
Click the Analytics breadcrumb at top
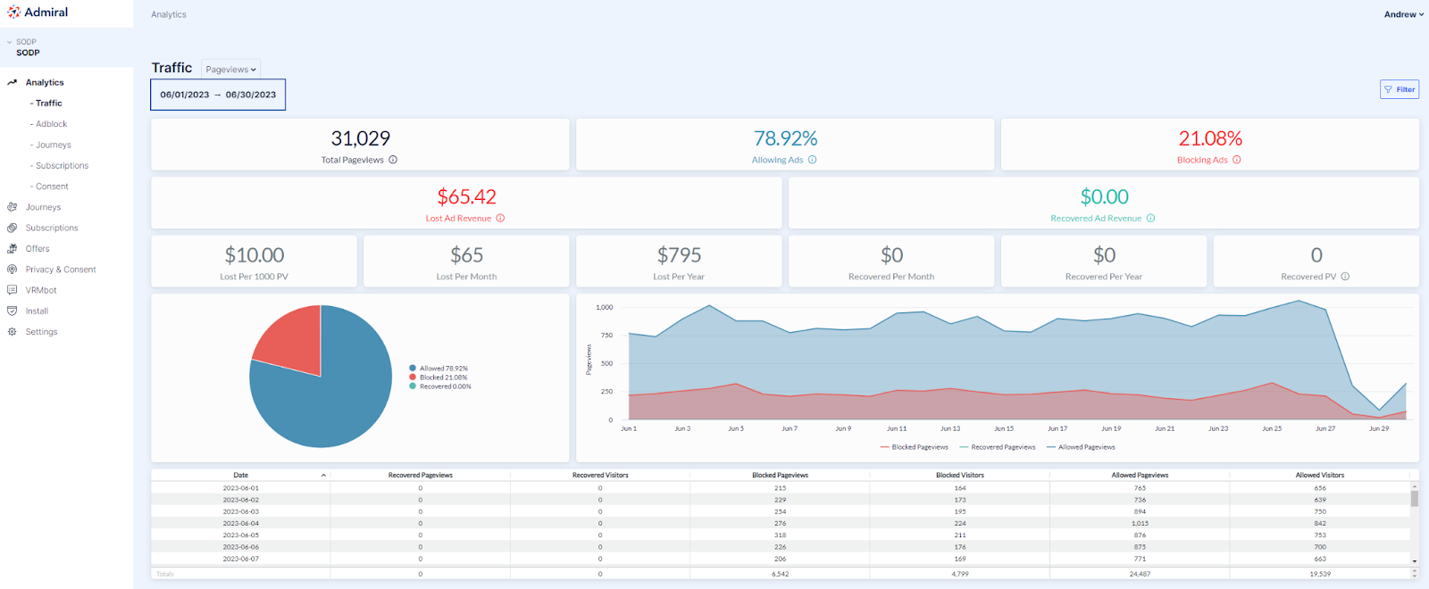[169, 14]
